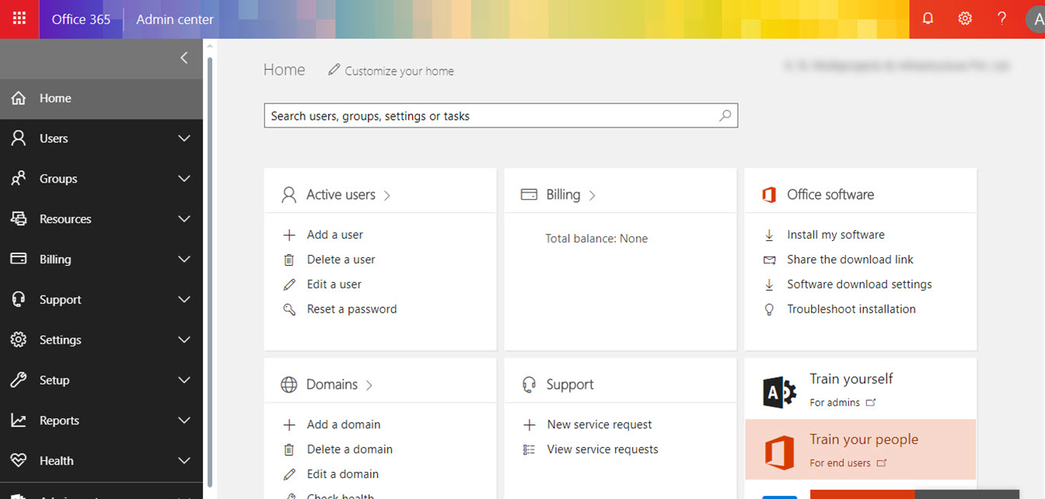1045x499 pixels.
Task: Click the Settings gear icon in sidebar
Action: [19, 340]
